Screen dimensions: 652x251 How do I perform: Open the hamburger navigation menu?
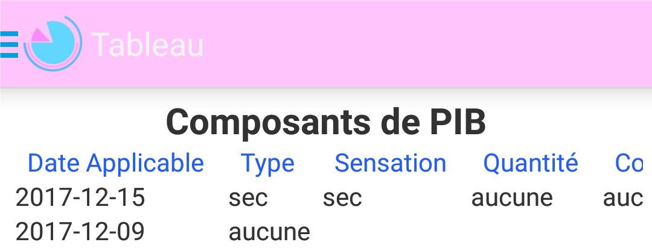[8, 44]
